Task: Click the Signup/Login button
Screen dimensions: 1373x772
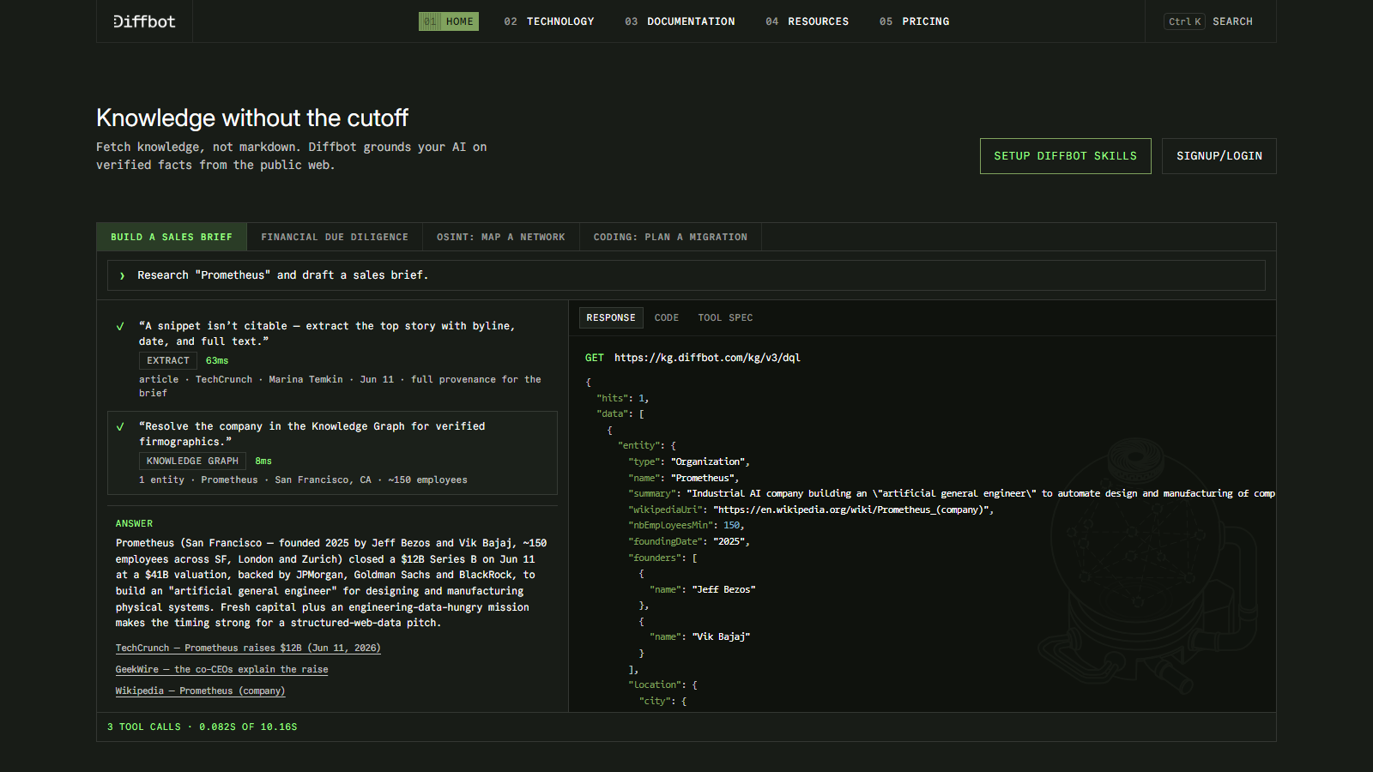Action: (x=1219, y=156)
